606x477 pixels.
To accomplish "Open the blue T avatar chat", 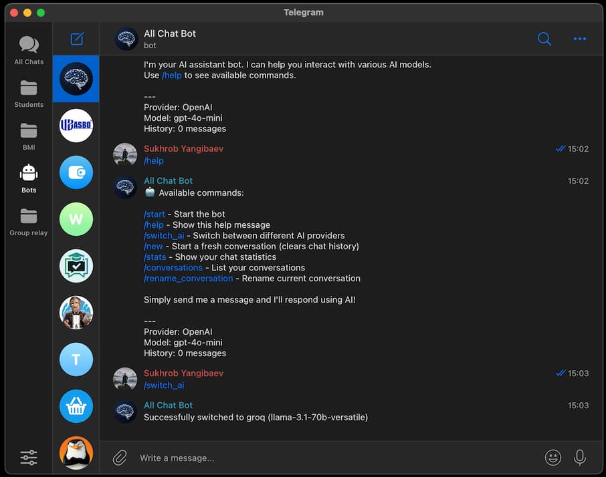I will tap(76, 359).
